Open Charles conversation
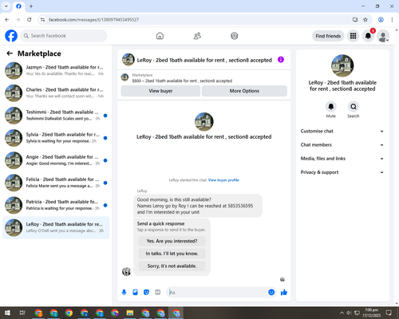 56,93
